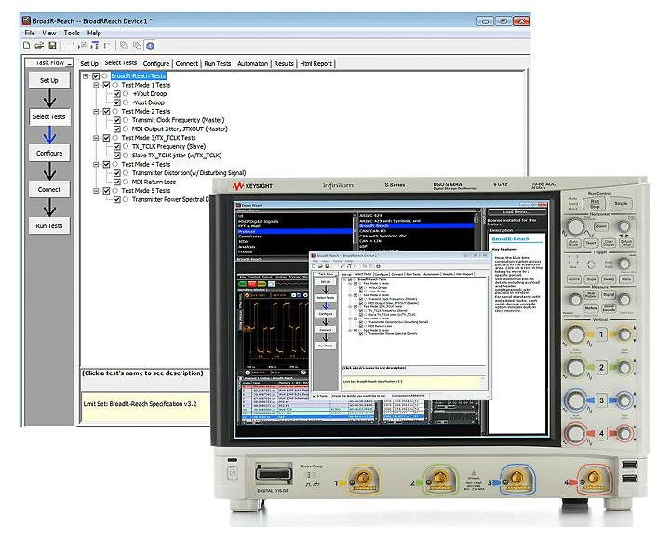Image resolution: width=670 pixels, height=542 pixels.
Task: Select the MDI Return Loss test name
Action: tap(154, 182)
